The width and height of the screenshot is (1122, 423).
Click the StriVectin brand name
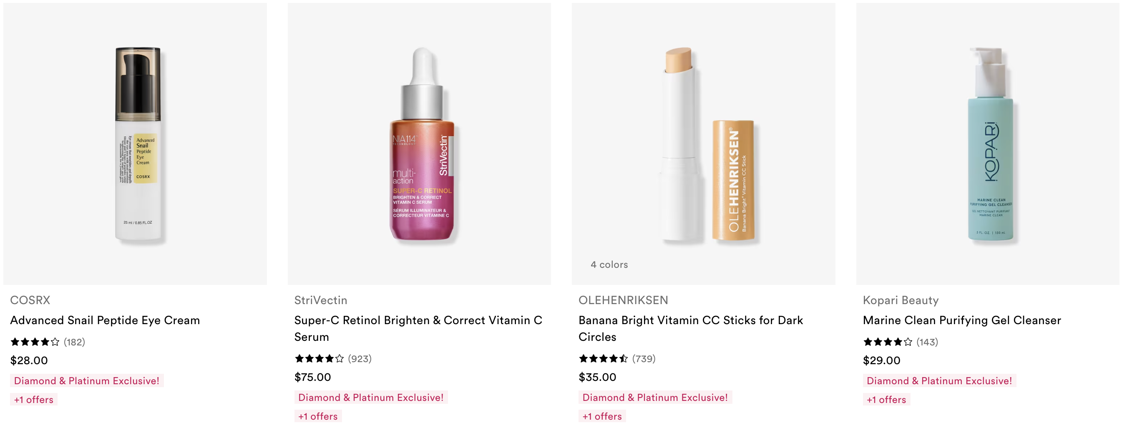pos(321,300)
